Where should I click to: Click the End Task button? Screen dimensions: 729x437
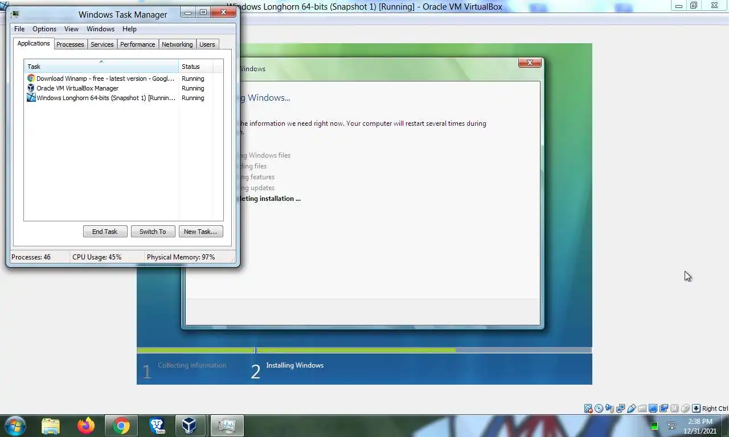[x=105, y=232]
